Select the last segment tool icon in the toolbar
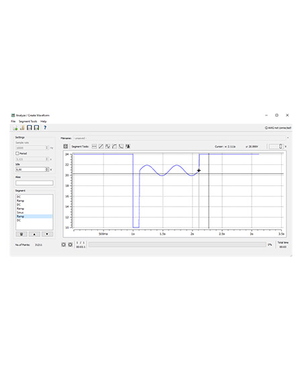The width and height of the screenshot is (302, 369). pos(128,146)
